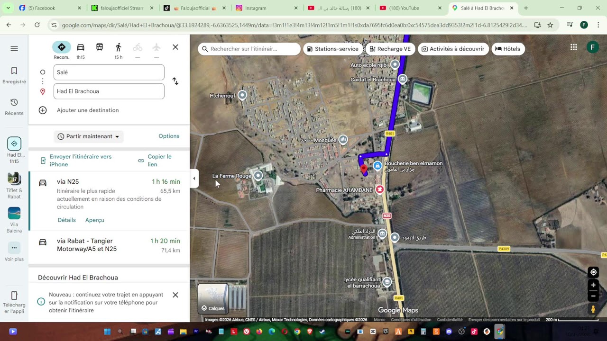This screenshot has height=341, width=607.
Task: Select the Recommended travel mode icon
Action: 62,47
